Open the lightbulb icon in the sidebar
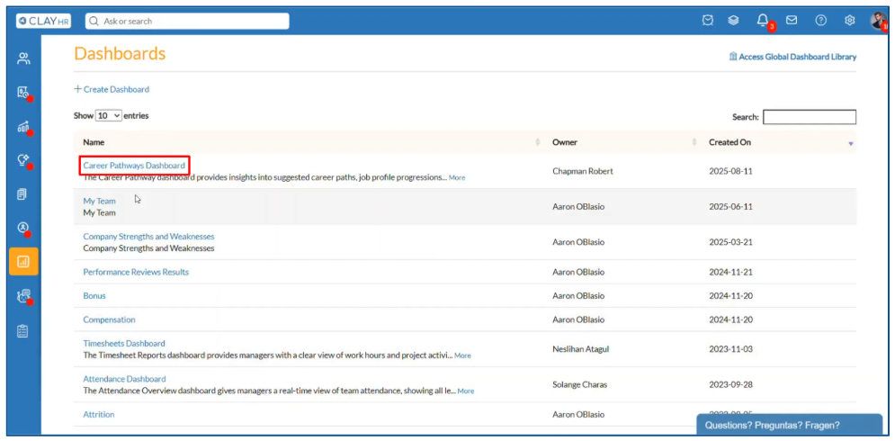 tap(23, 160)
